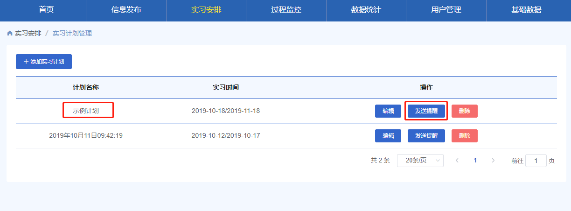This screenshot has width=571, height=211.
Task: Click the home icon in the breadcrumb
Action: [x=10, y=34]
